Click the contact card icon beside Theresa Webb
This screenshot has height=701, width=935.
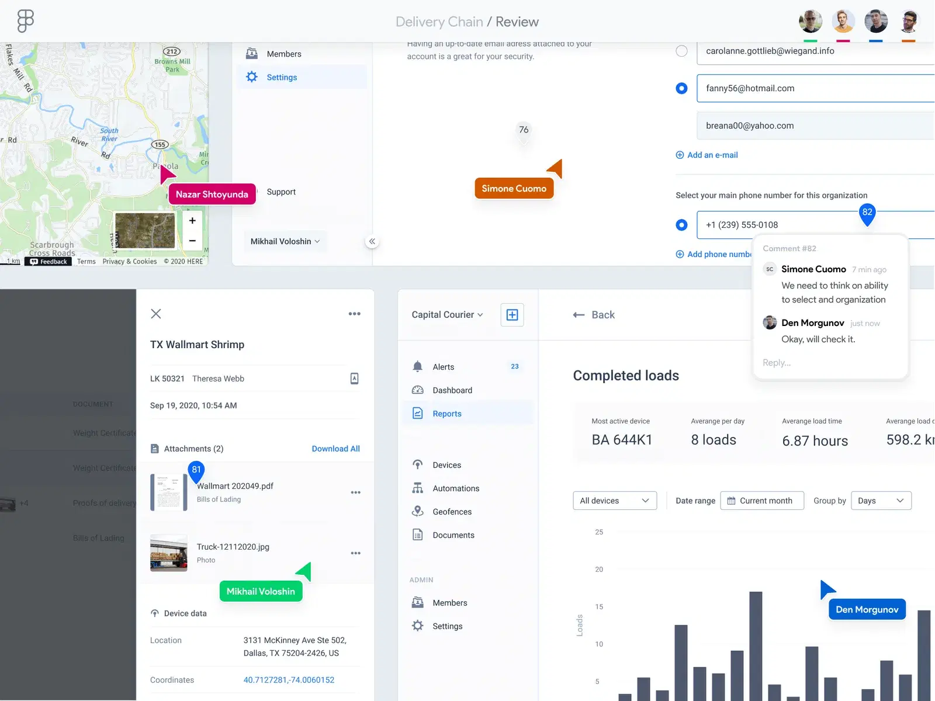point(355,379)
